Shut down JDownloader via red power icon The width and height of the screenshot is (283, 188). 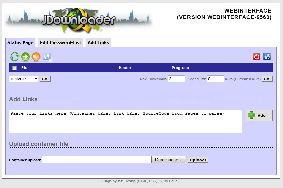click(257, 57)
